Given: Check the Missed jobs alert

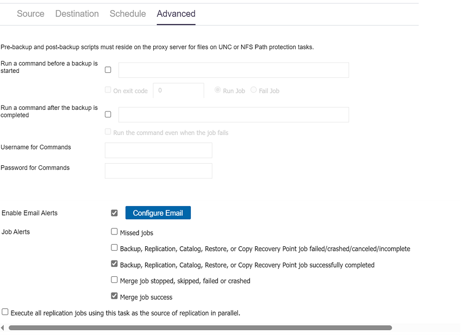Looking at the screenshot, I should (114, 232).
